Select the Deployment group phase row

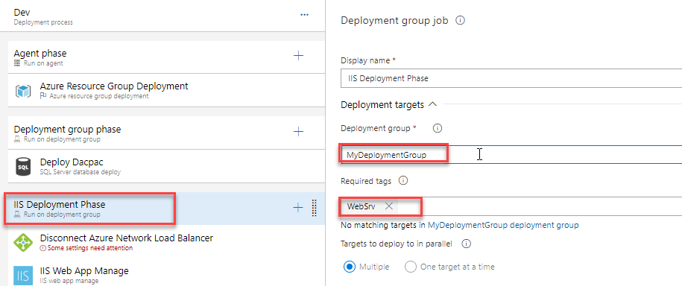(x=166, y=133)
